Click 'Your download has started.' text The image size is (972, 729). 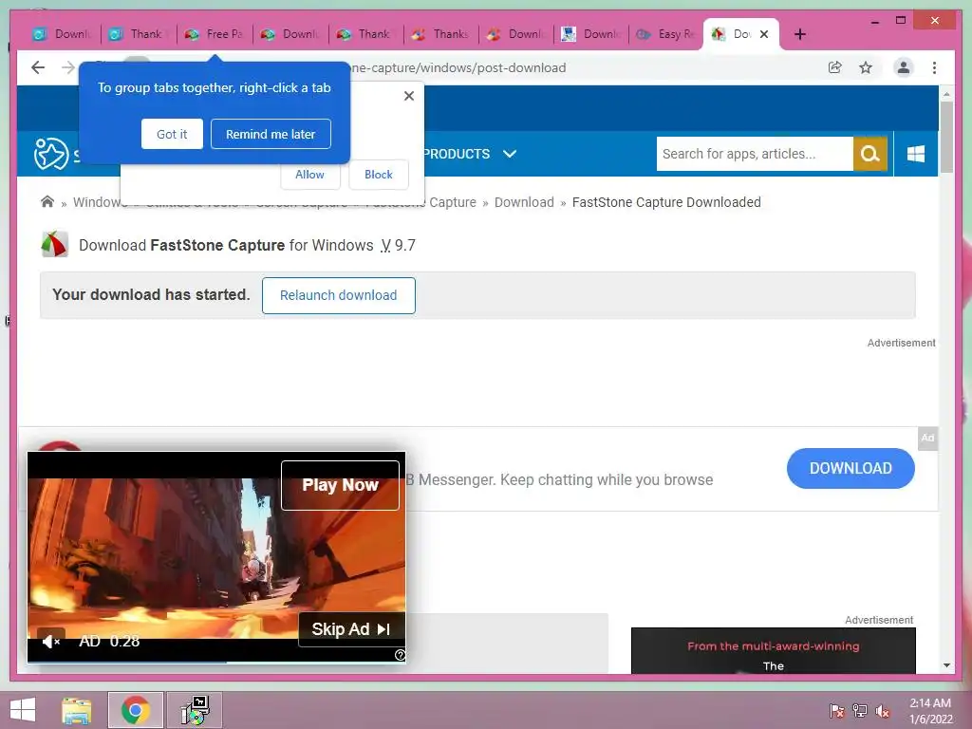pos(151,294)
